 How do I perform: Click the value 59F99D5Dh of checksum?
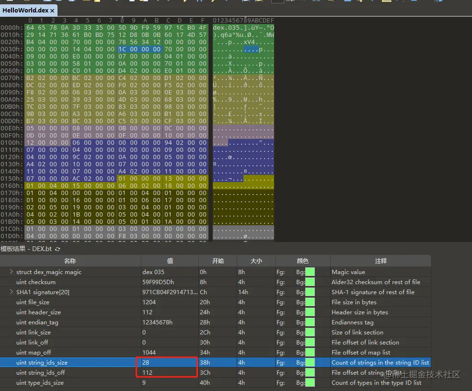[158, 282]
